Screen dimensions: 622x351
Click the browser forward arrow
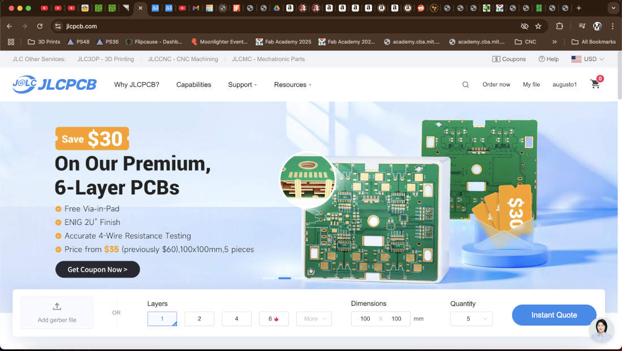[x=24, y=26]
